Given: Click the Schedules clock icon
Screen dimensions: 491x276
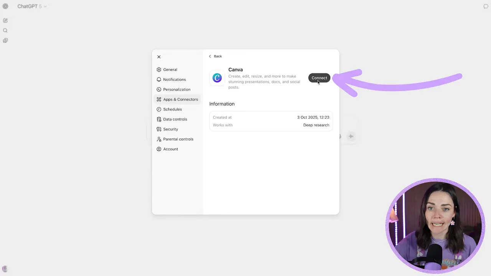Looking at the screenshot, I should click(159, 109).
